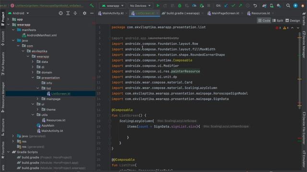Screen dimensions: 307x172
Task: Click the rollback undo arrow icon
Action: click(255, 6)
